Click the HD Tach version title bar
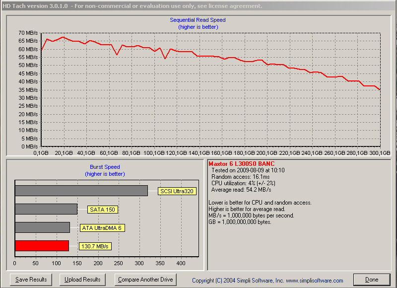Screen dimensions: 397x288 pyautogui.click(x=198, y=6)
